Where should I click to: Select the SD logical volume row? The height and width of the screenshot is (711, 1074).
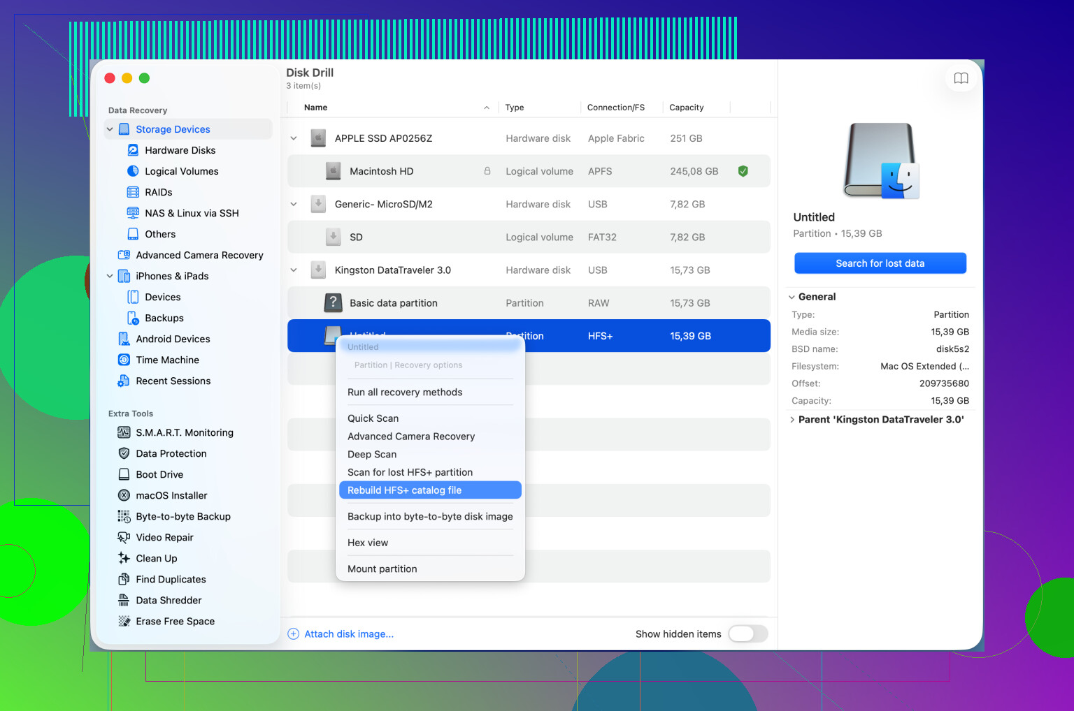click(x=529, y=237)
